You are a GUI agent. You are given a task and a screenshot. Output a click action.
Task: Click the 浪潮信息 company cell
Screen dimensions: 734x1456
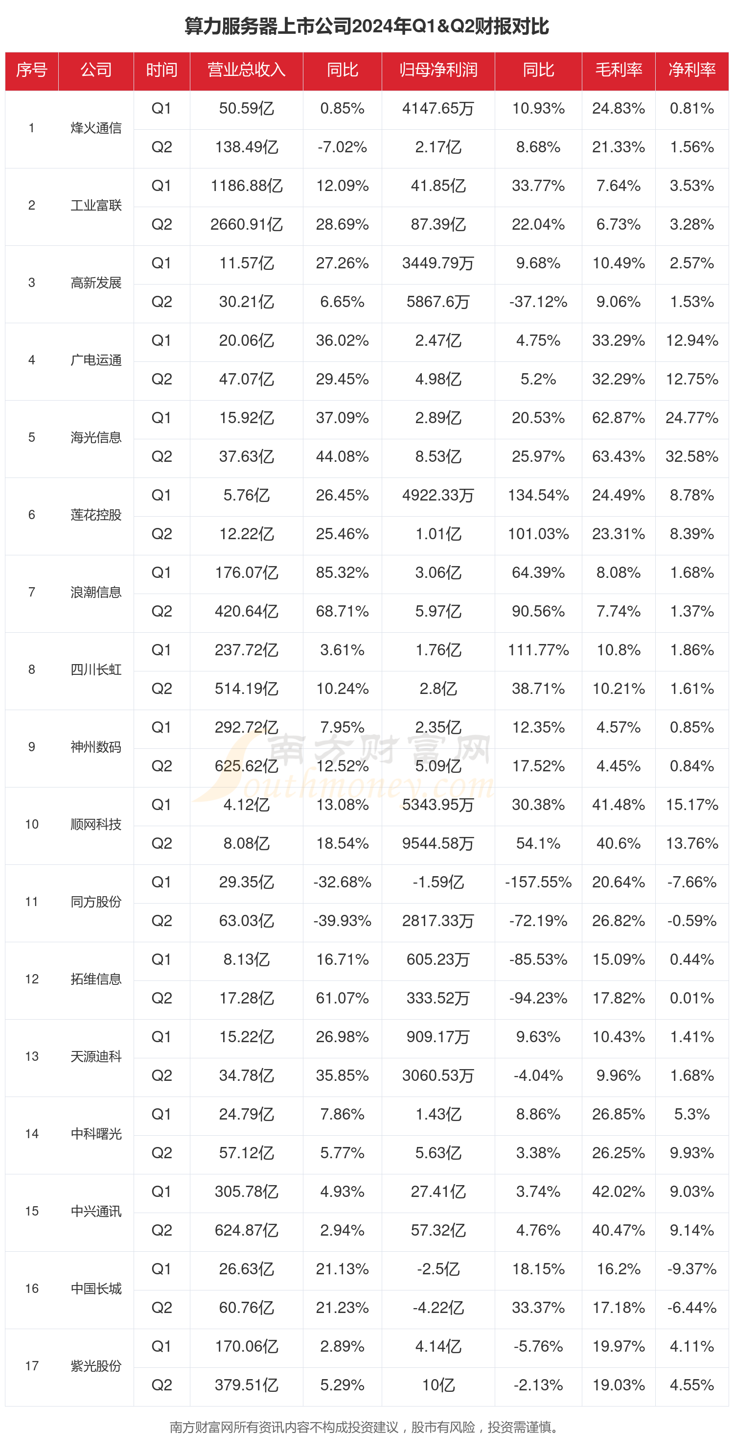pos(96,593)
